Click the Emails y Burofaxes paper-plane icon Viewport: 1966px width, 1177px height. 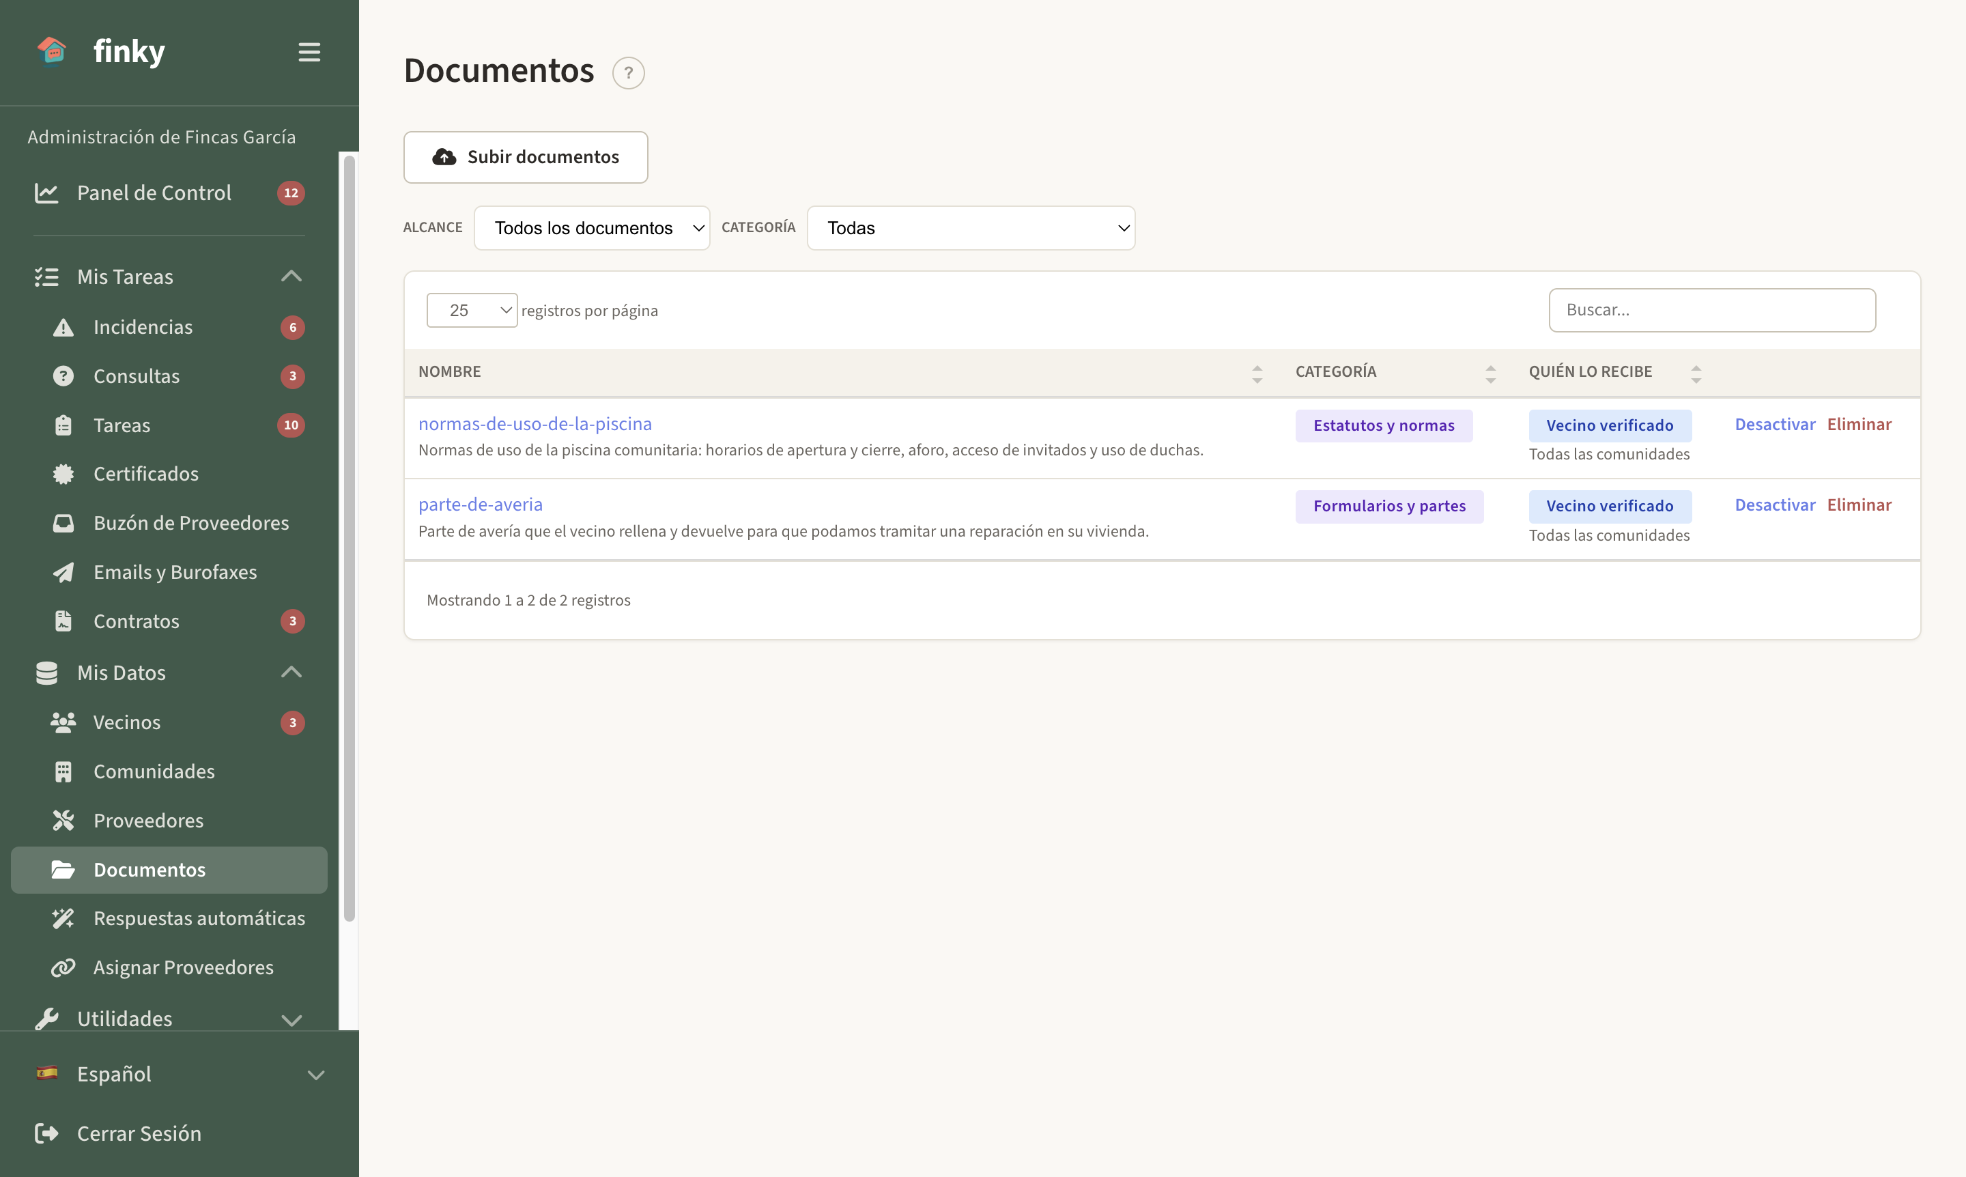[63, 573]
